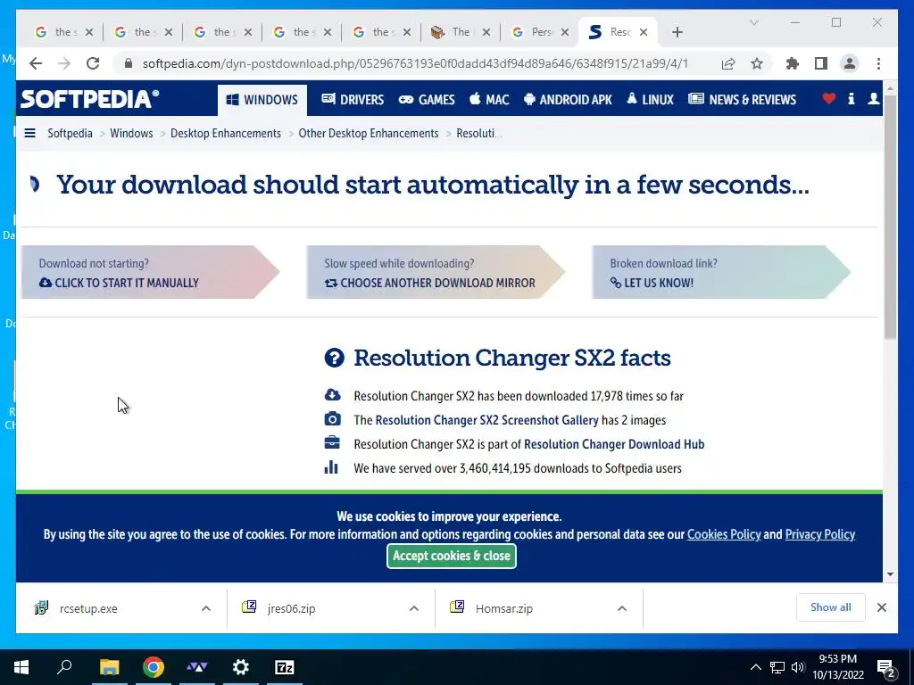Open Chrome profile avatar menu
The image size is (914, 685).
(x=850, y=63)
